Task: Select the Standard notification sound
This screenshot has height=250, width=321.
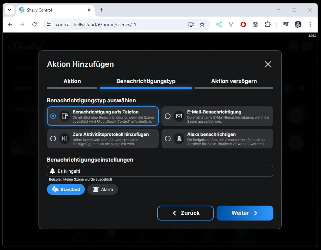Action: (x=66, y=189)
